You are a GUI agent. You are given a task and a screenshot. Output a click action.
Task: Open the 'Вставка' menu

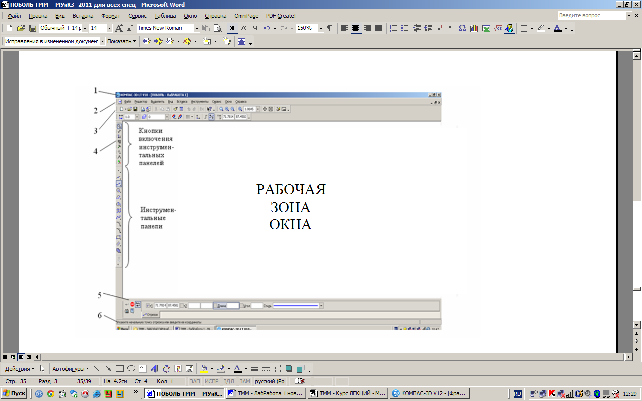(x=83, y=16)
